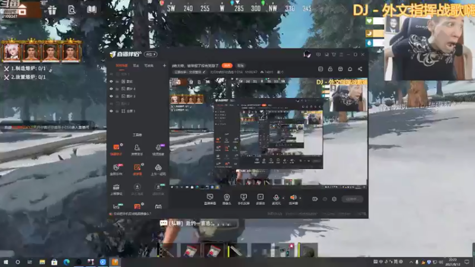Show the hidden top source layer
This screenshot has height=267, width=475.
click(x=111, y=74)
